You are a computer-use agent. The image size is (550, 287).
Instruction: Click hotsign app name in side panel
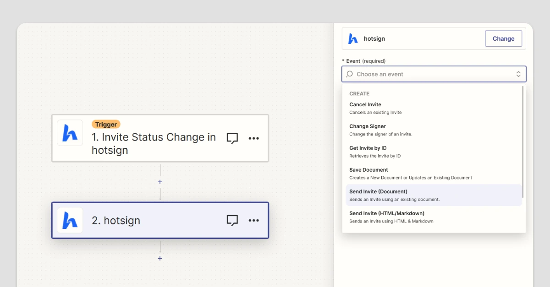(x=374, y=39)
